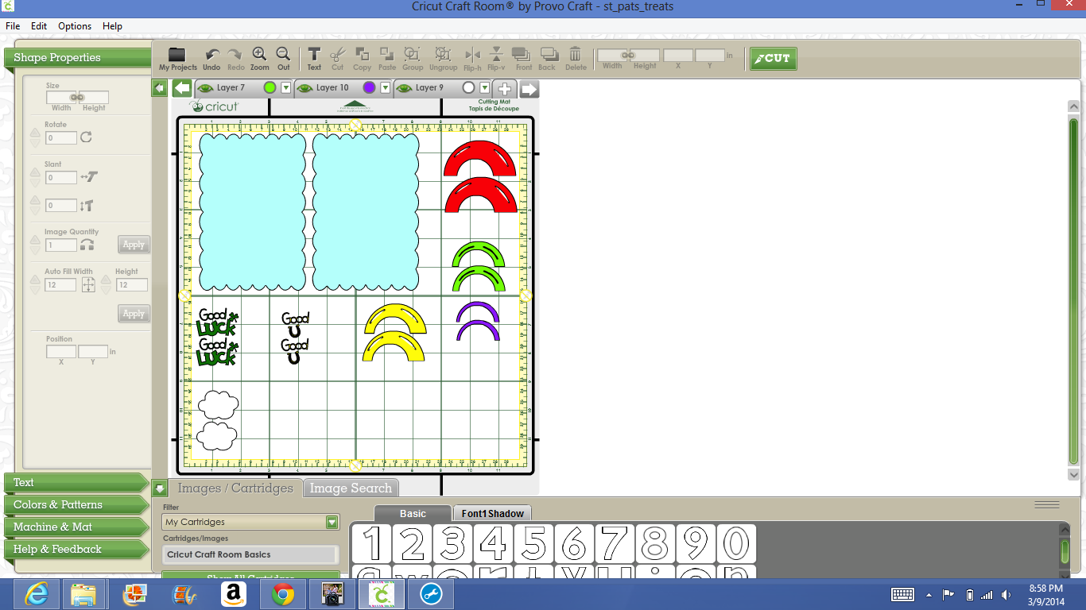This screenshot has width=1086, height=610.
Task: Open the Help menu
Action: pos(112,26)
